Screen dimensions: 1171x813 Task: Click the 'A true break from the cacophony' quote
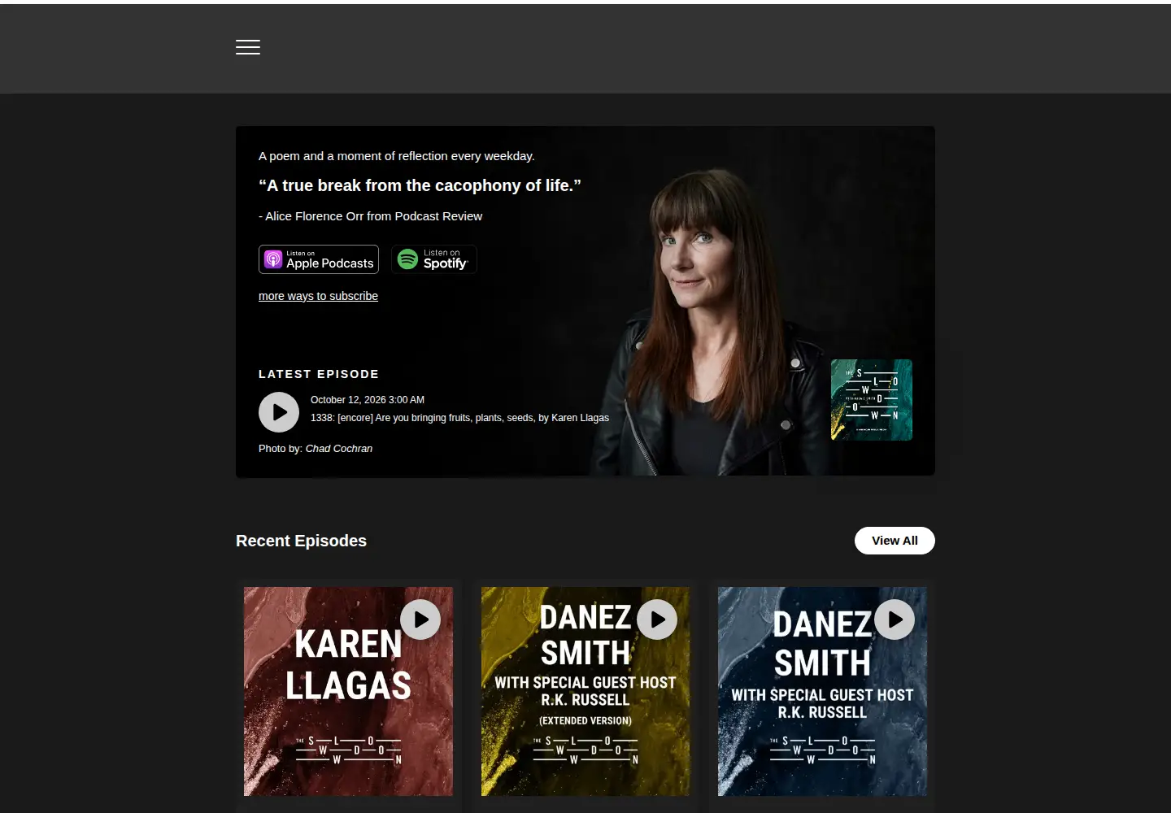(x=420, y=185)
